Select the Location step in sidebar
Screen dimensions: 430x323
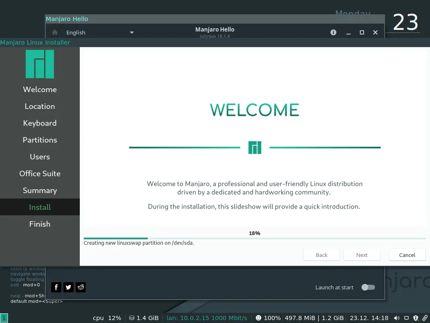pos(40,106)
